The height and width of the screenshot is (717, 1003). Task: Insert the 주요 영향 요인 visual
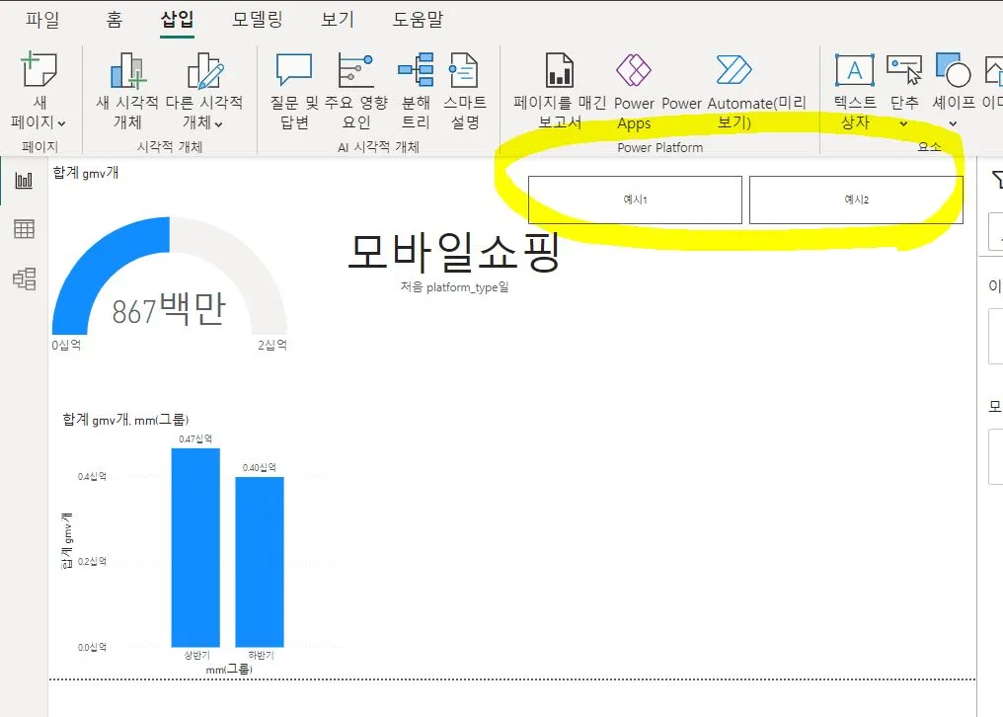[x=356, y=90]
